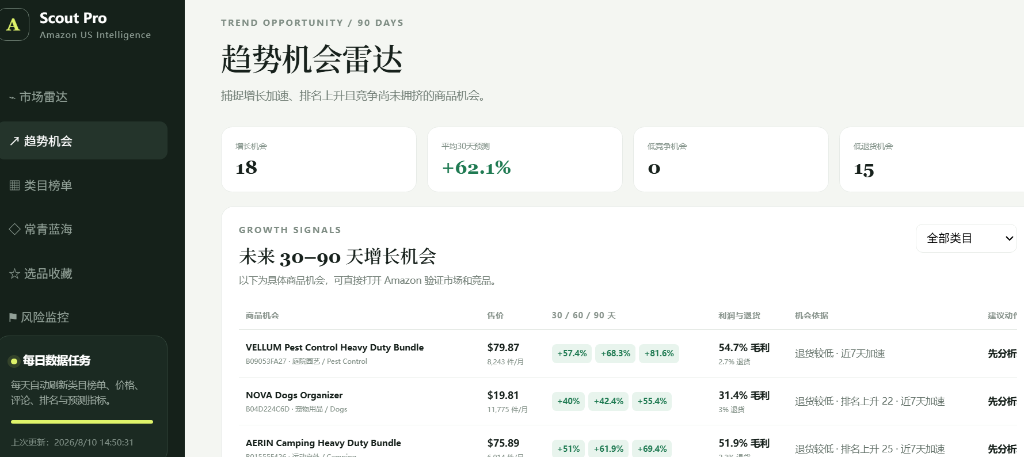Click the 31.4% 毛利 margin value
The image size is (1024, 457).
pyautogui.click(x=744, y=395)
